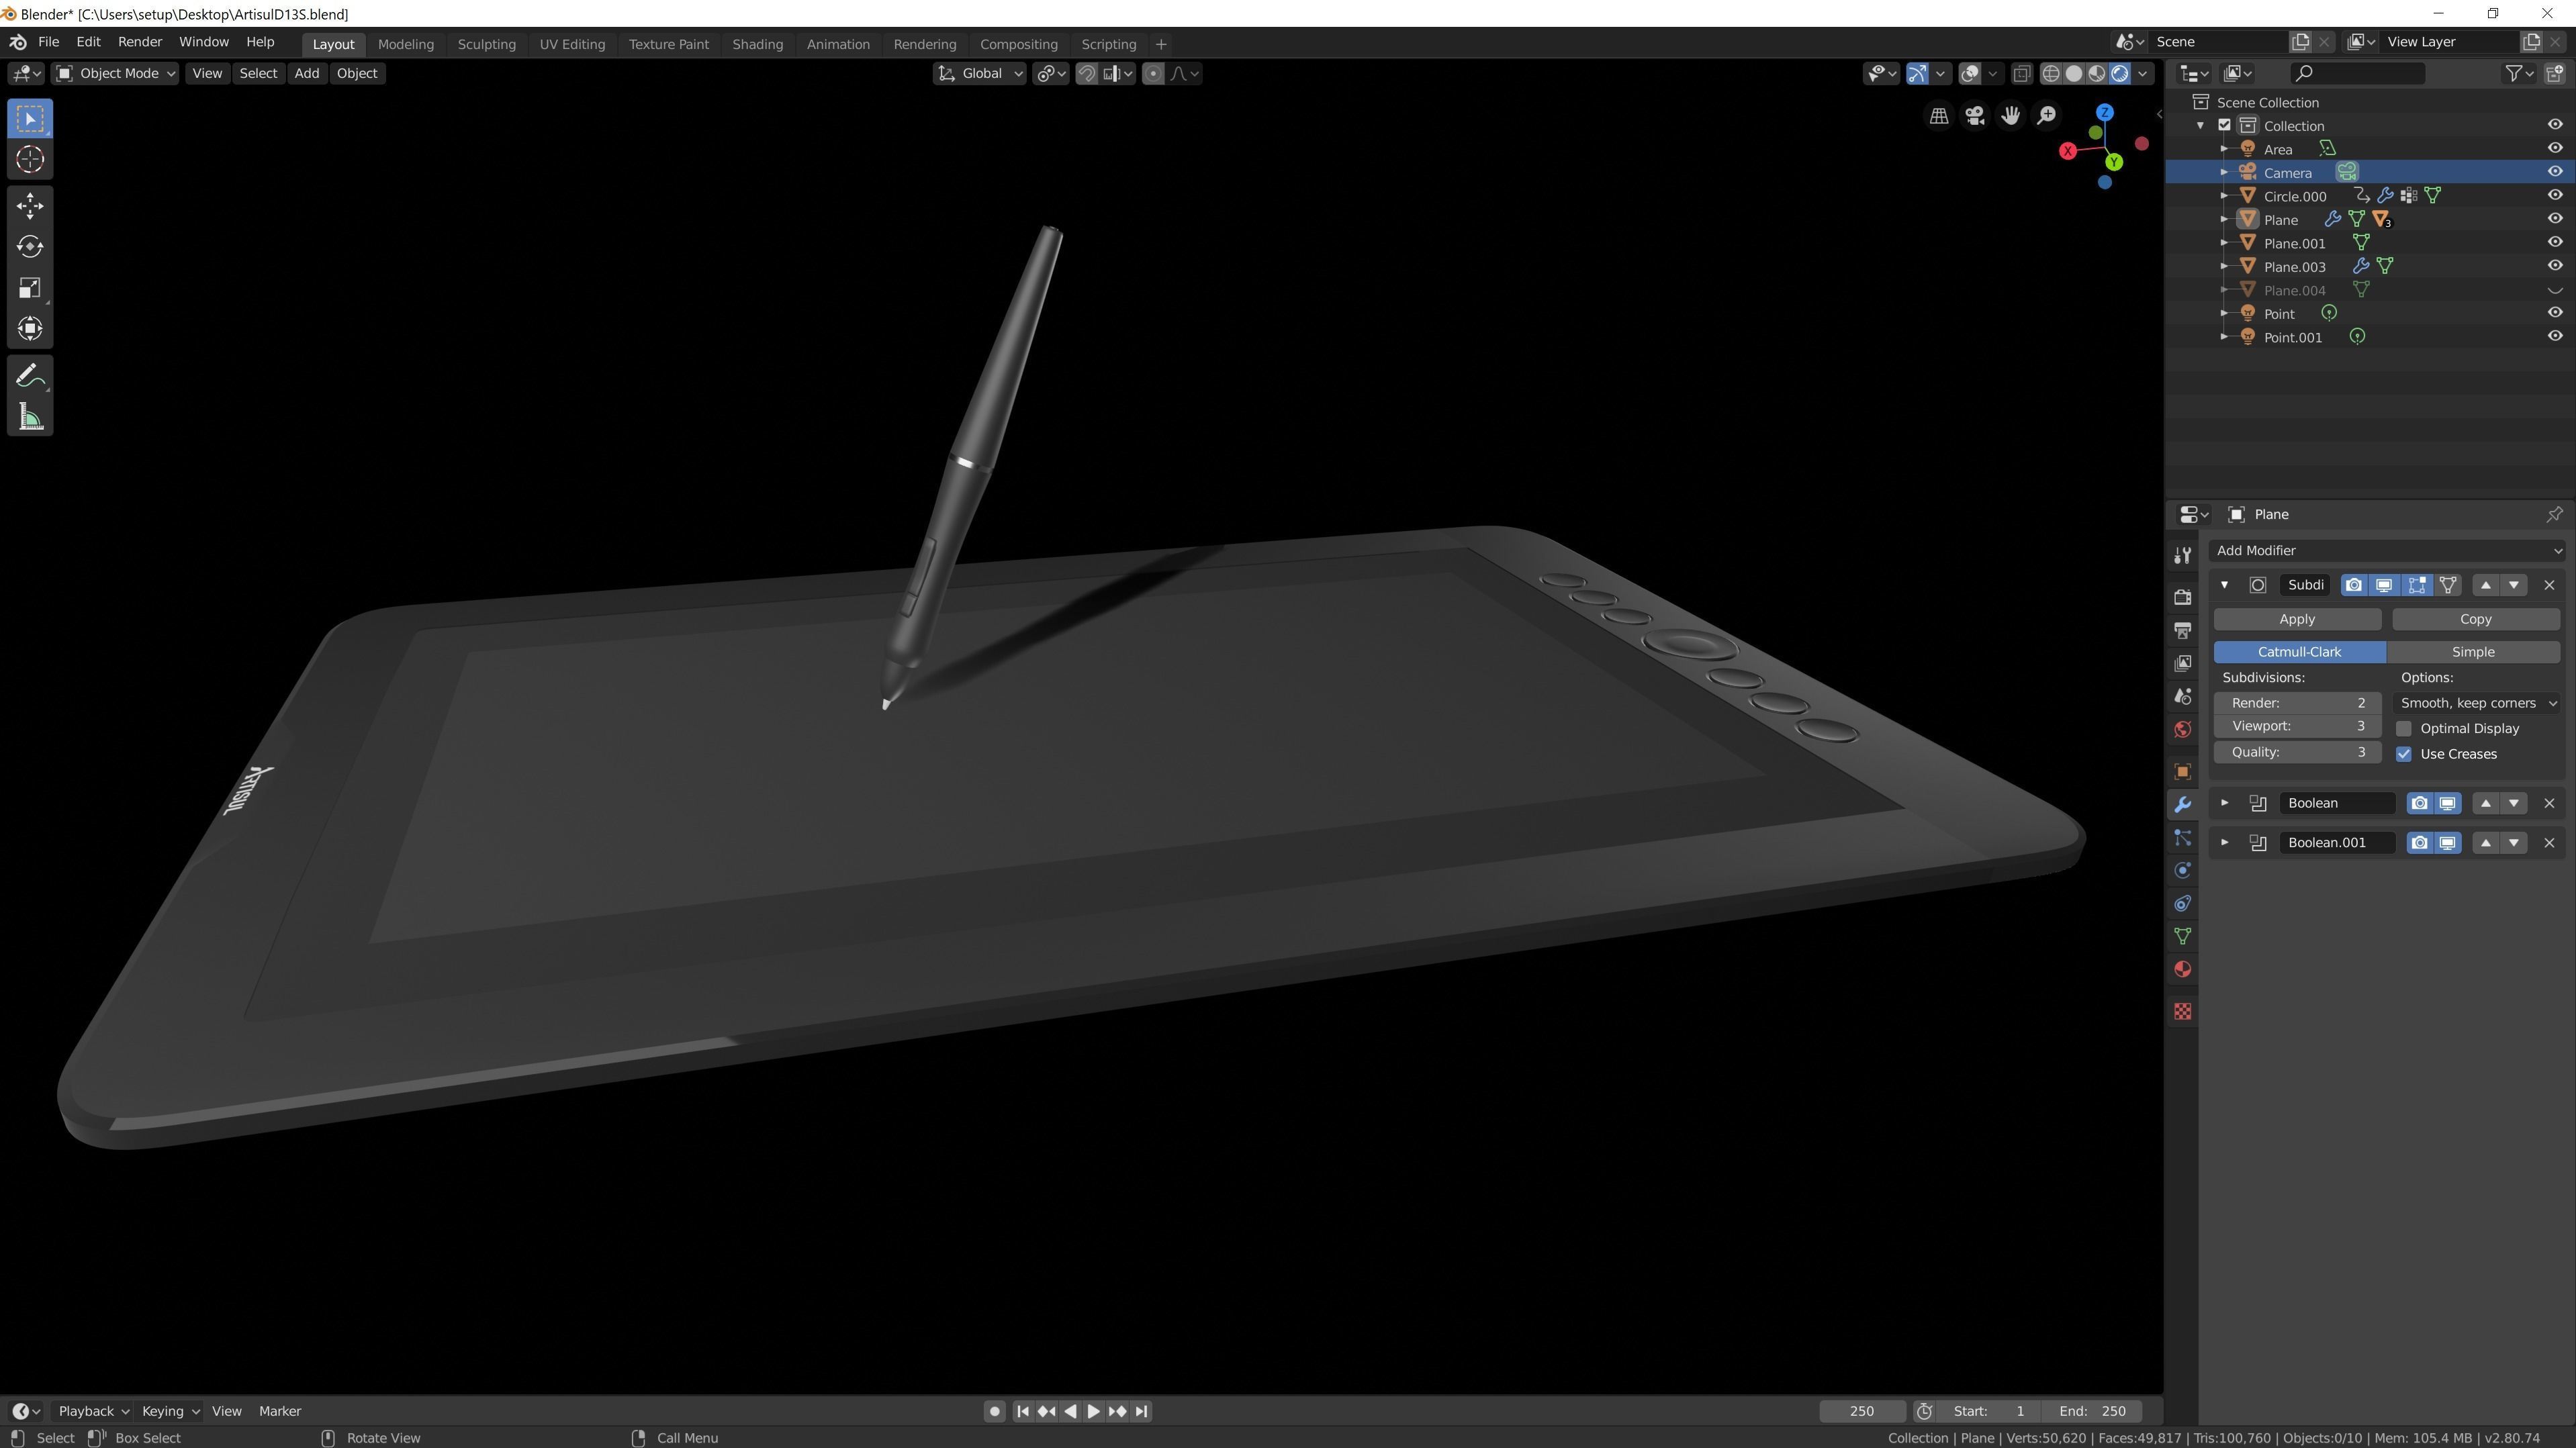The width and height of the screenshot is (2576, 1448).
Task: Click the outliner search field
Action: pyautogui.click(x=2358, y=73)
